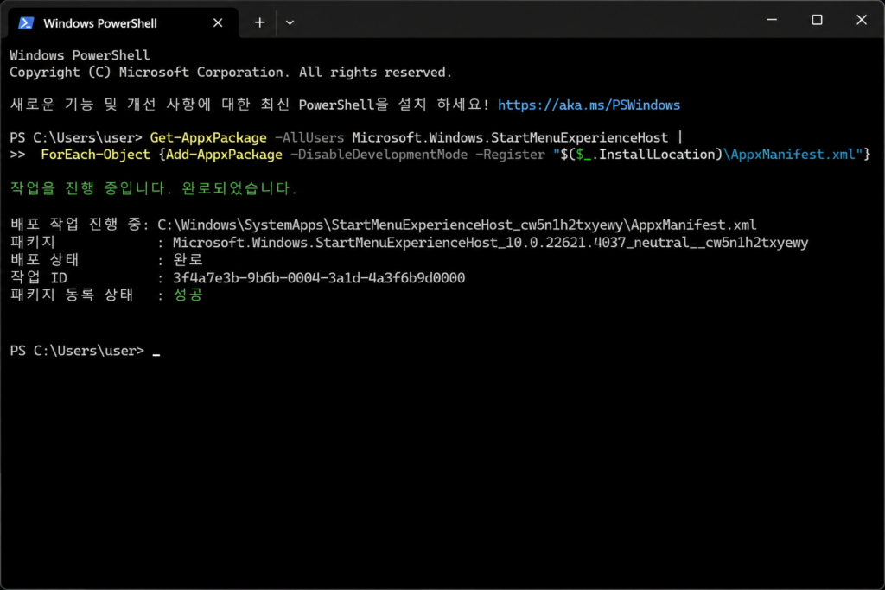Click the ForEach-Object command text
The width and height of the screenshot is (885, 590).
tap(95, 155)
